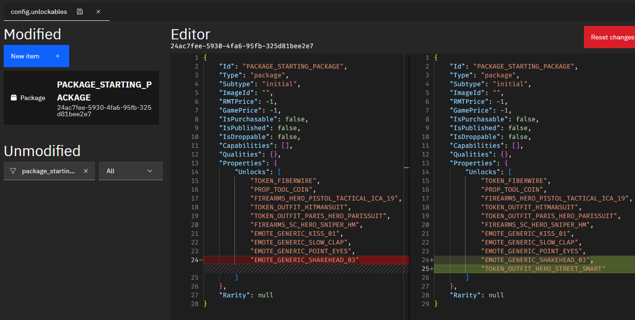Click "IsDroppable": false in left pane

pyautogui.click(x=260, y=137)
